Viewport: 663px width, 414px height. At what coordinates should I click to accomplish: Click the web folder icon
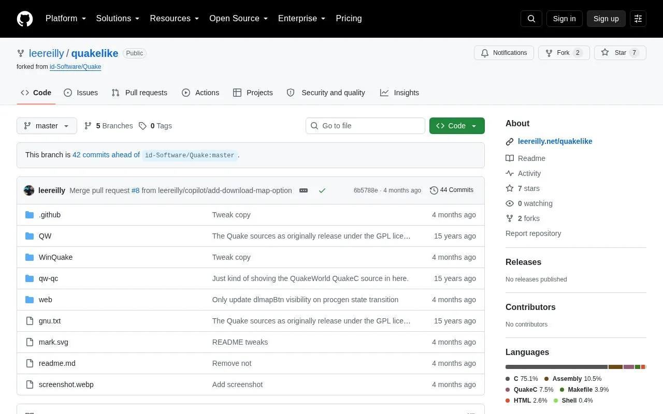30,300
